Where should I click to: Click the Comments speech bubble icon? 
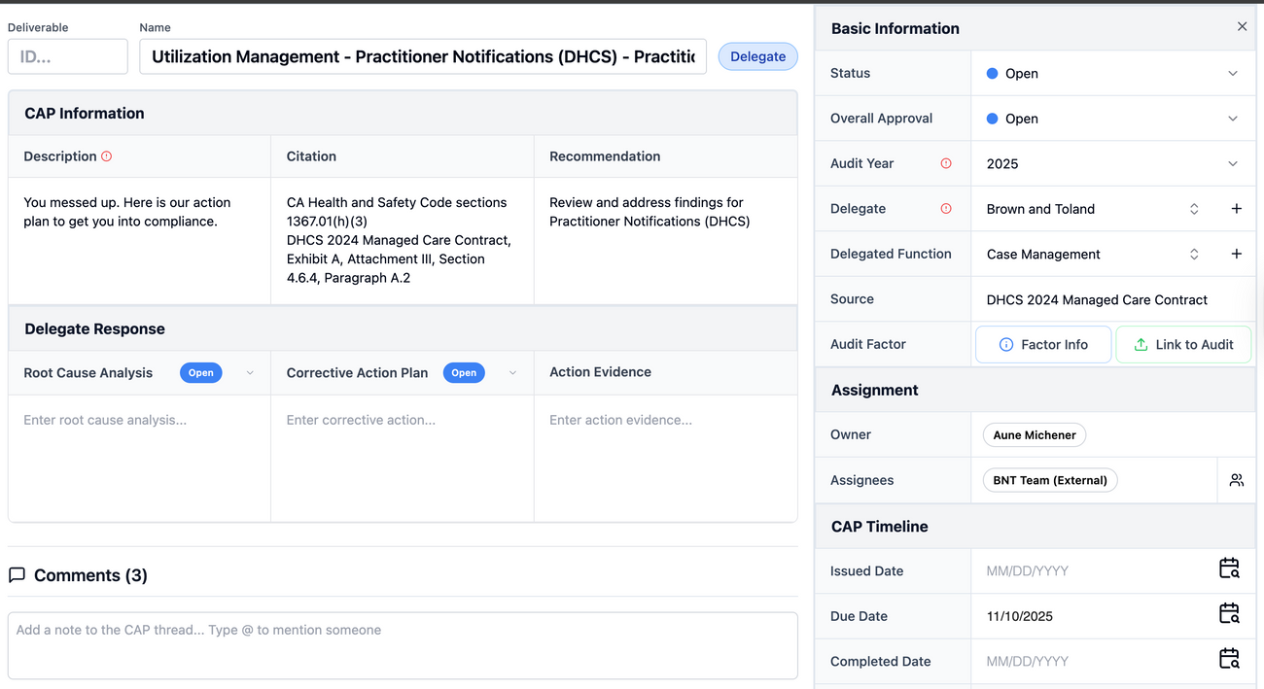tap(17, 574)
